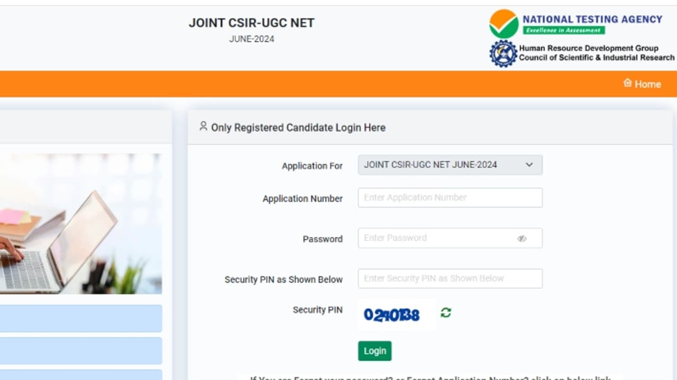Click the Only Registered Candidate Login Here heading
This screenshot has width=677, height=380.
(298, 127)
